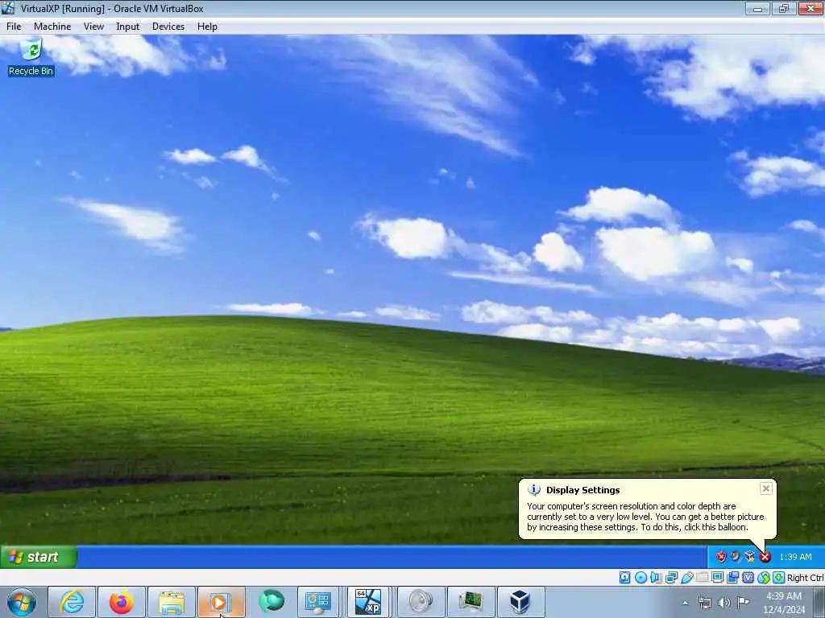
Task: Click the red X display warning tray icon
Action: pyautogui.click(x=765, y=557)
